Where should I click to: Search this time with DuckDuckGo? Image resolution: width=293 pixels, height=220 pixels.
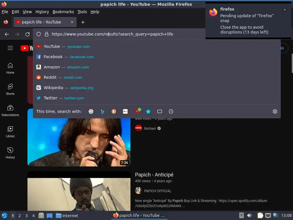pyautogui.click(x=114, y=111)
